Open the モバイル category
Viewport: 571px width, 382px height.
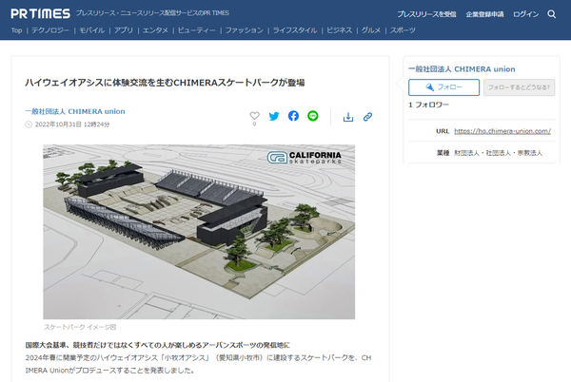[x=91, y=30]
